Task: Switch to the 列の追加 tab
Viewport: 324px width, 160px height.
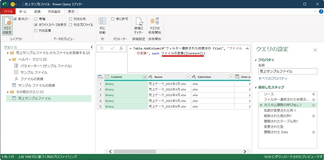Action: 55,12
